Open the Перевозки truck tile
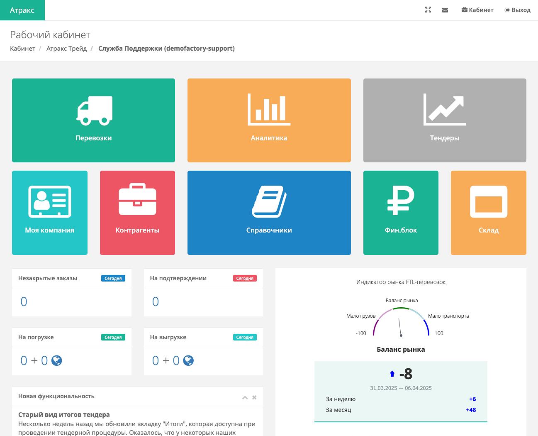Screen dimensions: 538x436 [x=93, y=120]
